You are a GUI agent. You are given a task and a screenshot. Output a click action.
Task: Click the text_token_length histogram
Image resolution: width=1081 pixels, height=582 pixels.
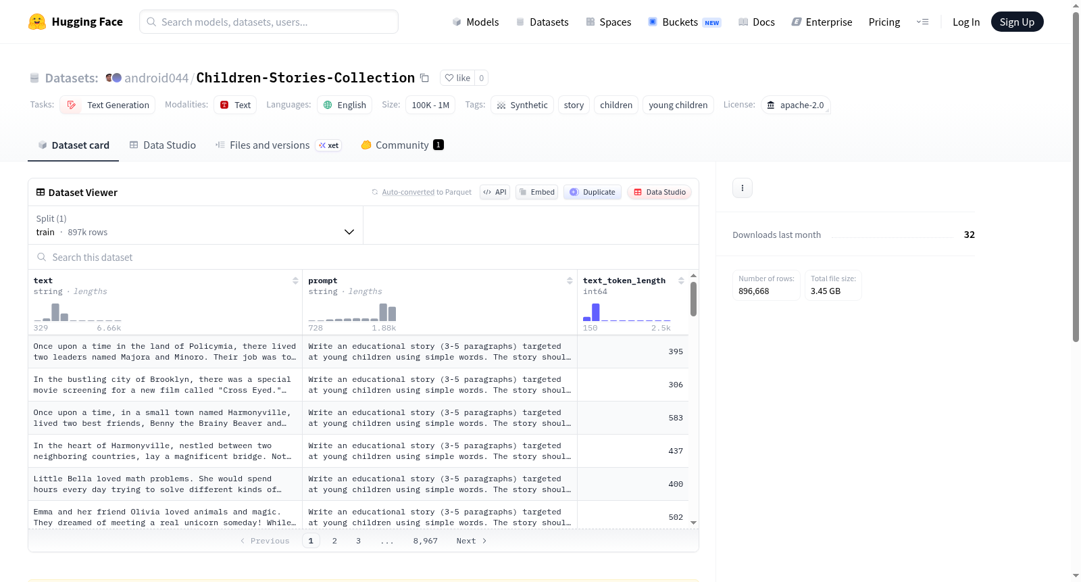click(627, 312)
